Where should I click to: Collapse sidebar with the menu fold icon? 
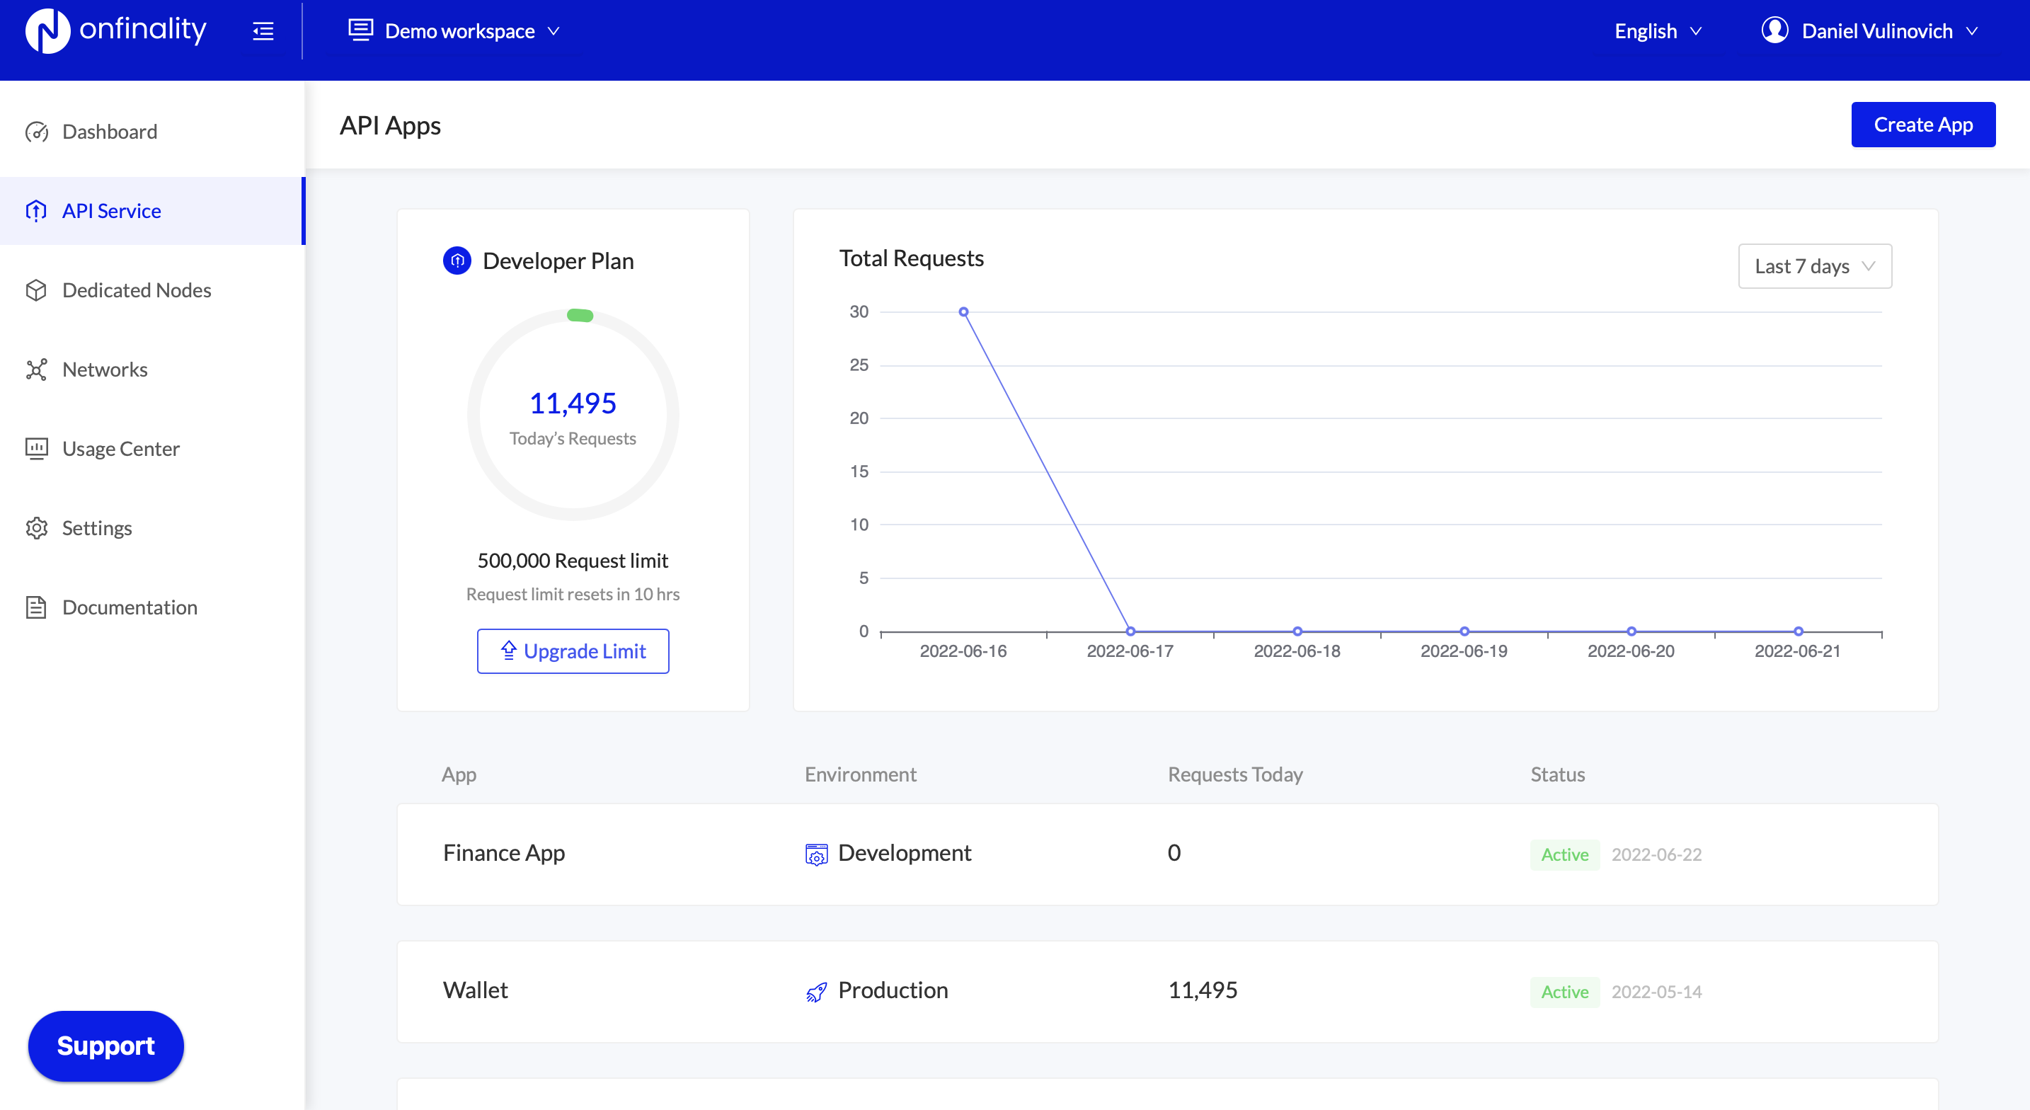[x=263, y=32]
